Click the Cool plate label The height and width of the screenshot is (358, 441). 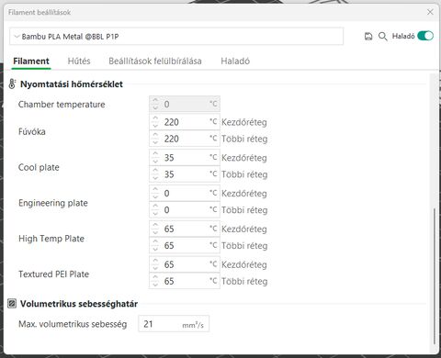(x=39, y=167)
